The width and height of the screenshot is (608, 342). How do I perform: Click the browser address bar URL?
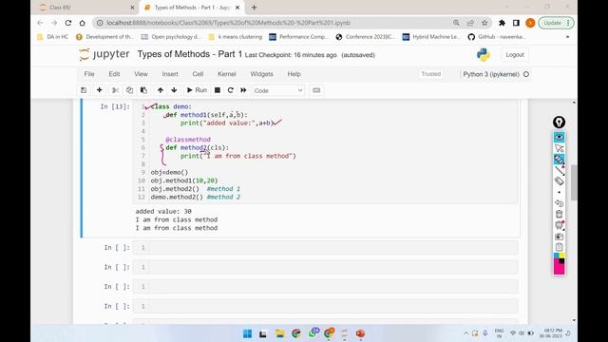pyautogui.click(x=228, y=23)
